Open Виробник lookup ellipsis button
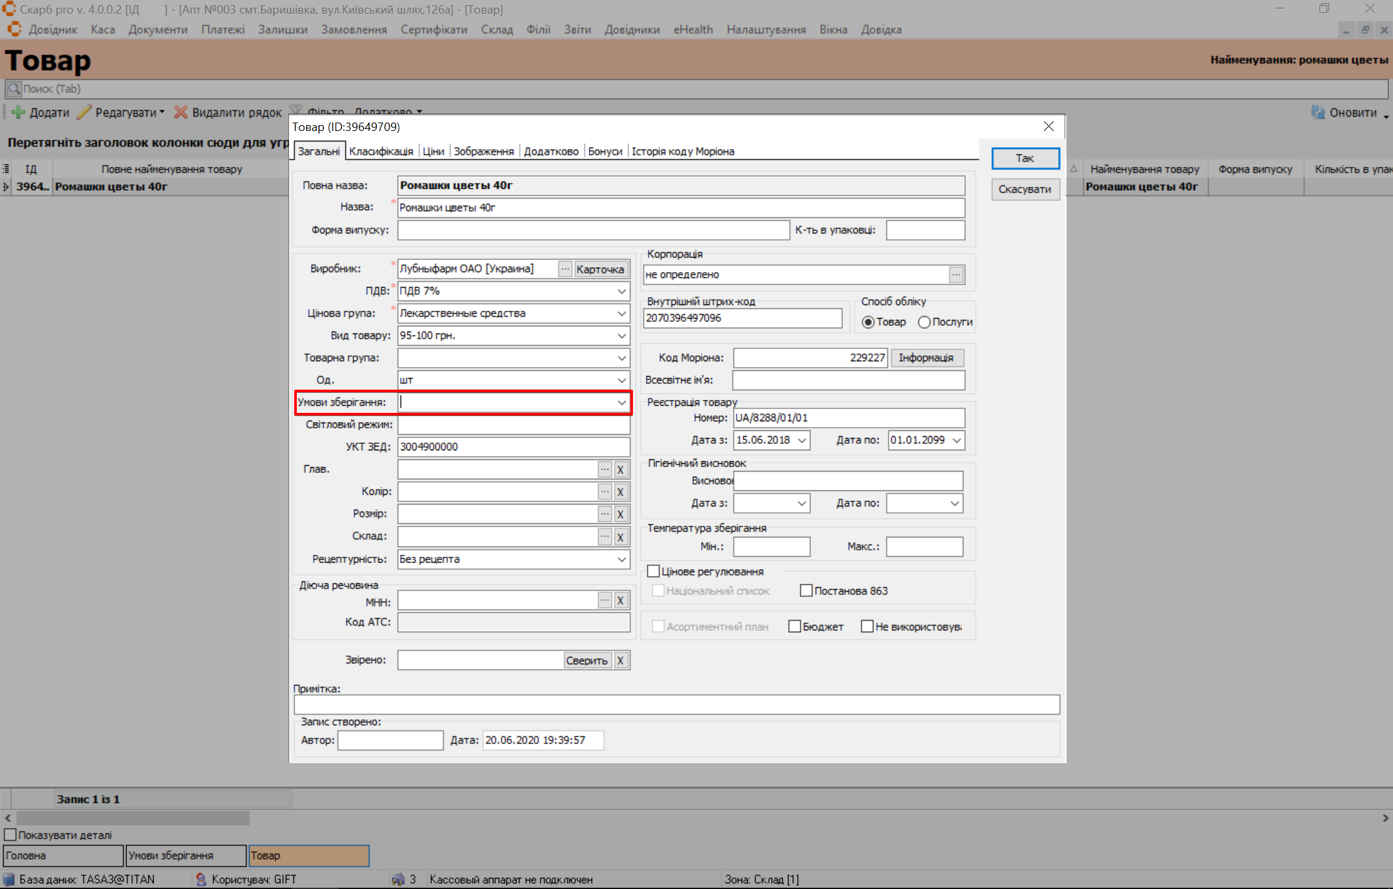This screenshot has height=889, width=1393. coord(565,269)
